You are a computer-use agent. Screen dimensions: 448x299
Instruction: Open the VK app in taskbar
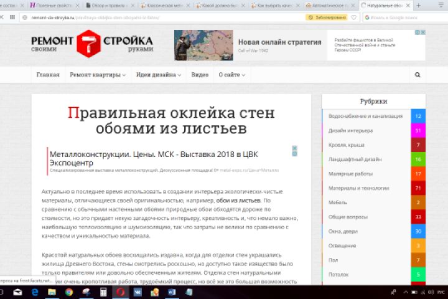[138, 292]
